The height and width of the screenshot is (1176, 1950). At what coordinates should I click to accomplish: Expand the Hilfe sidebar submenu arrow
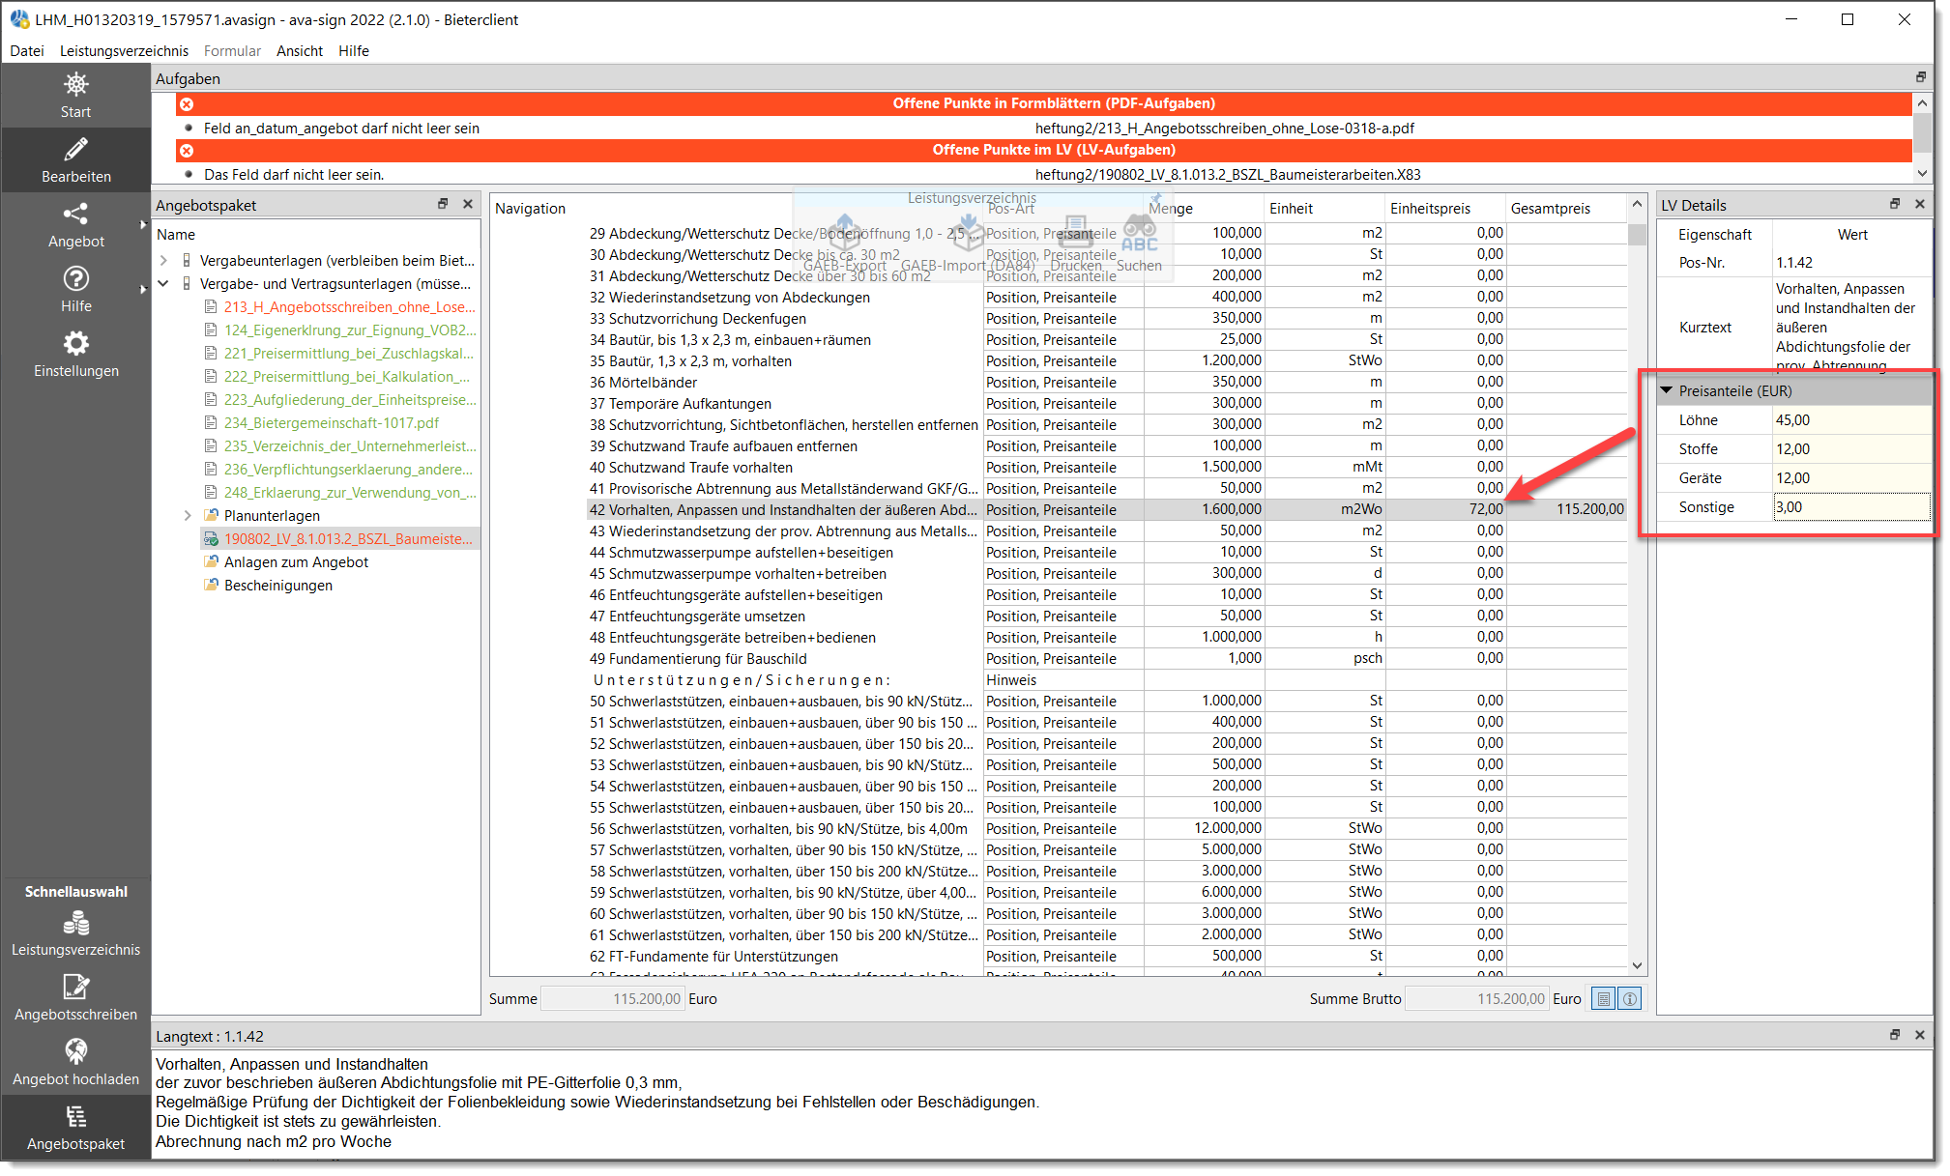point(143,289)
